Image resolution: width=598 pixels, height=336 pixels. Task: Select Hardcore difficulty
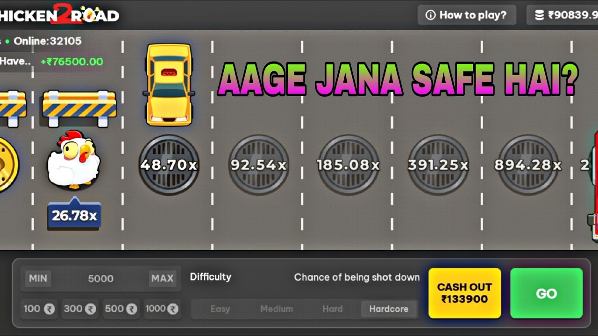(389, 309)
